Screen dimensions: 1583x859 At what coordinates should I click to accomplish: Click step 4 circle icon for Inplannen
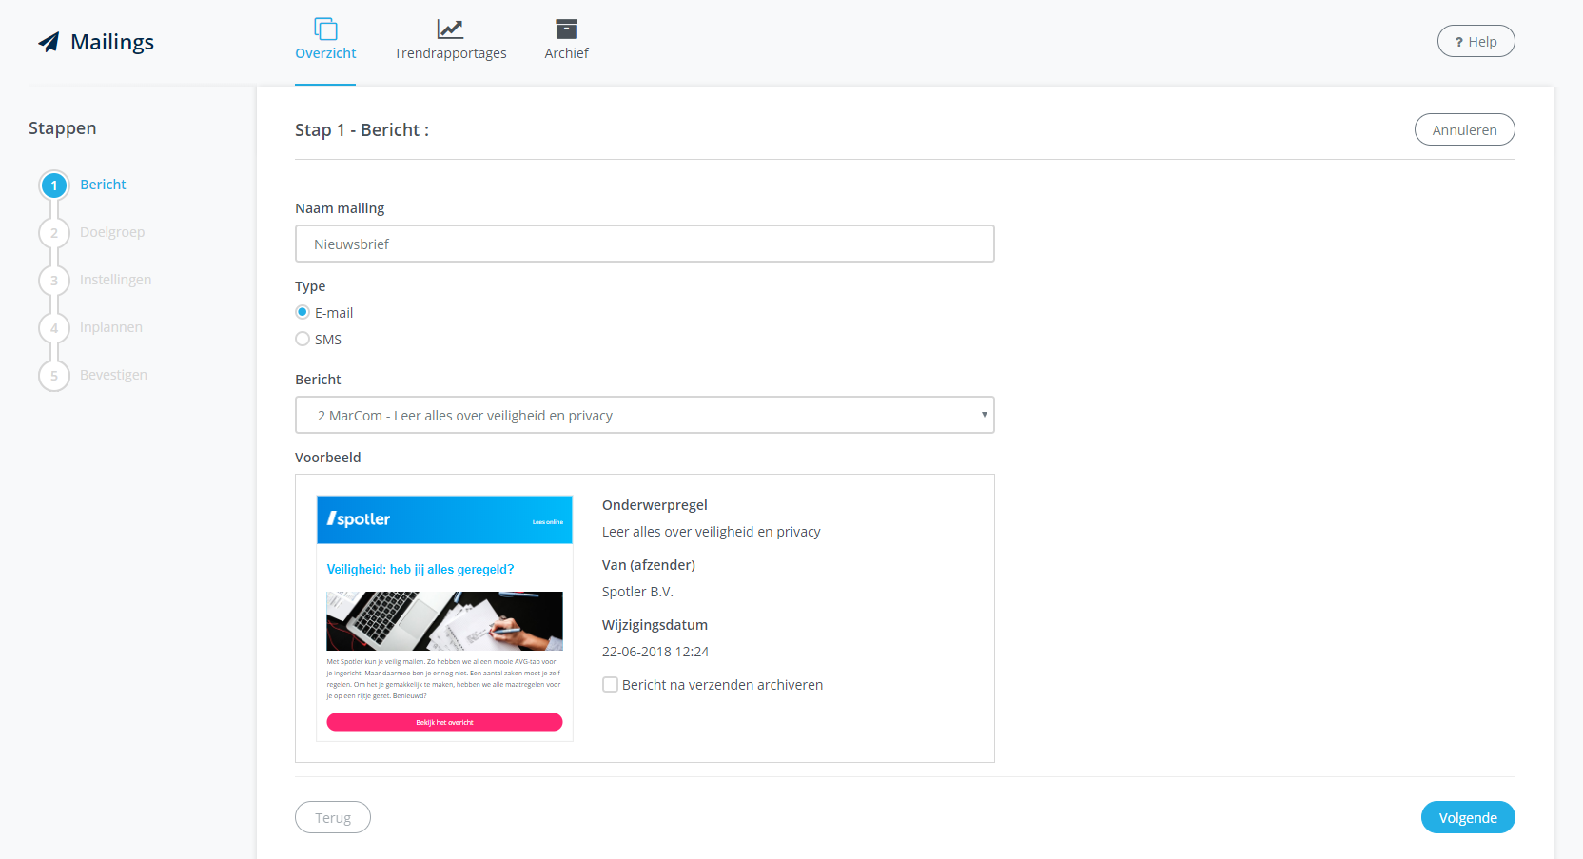point(54,328)
